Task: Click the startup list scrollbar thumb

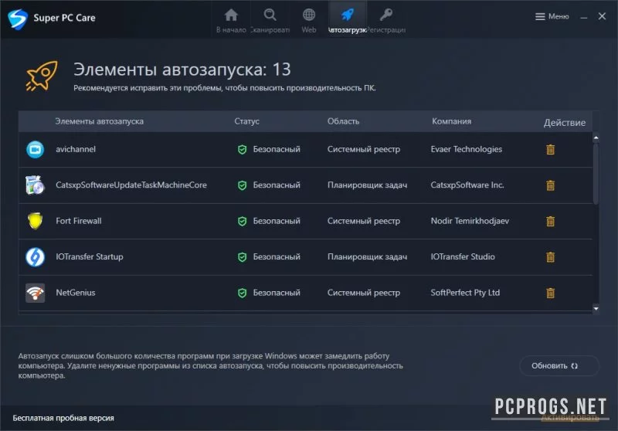Action: tap(596, 174)
